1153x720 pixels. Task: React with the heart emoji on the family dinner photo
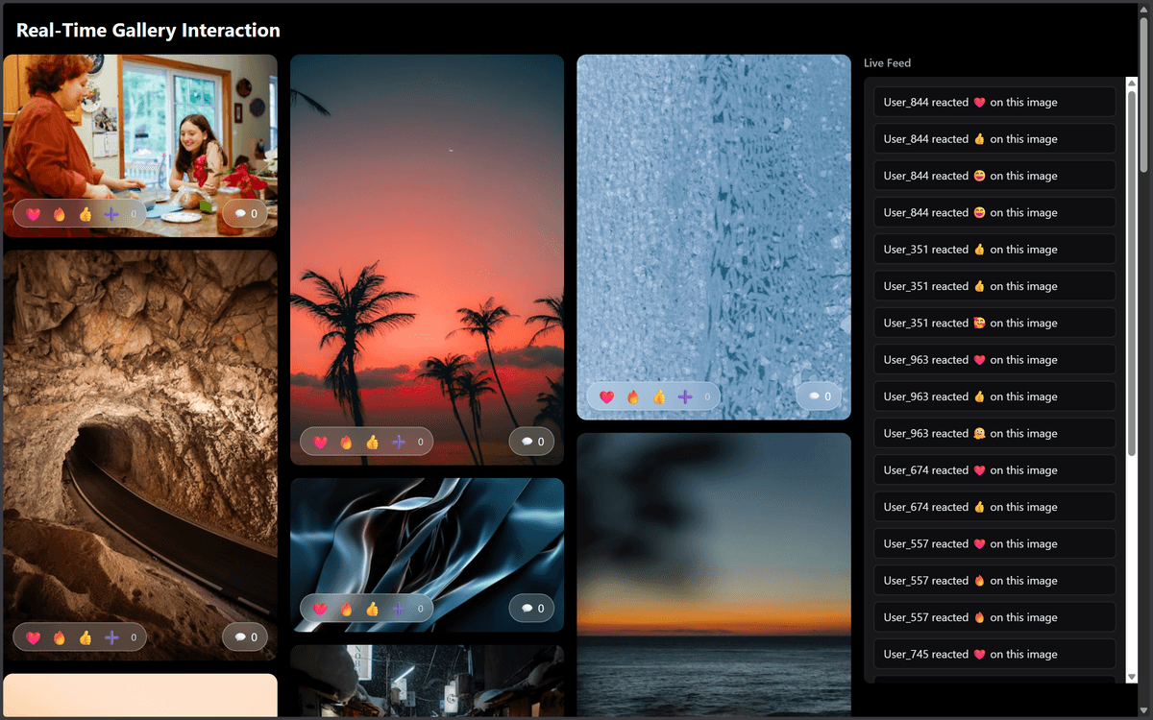coord(34,213)
